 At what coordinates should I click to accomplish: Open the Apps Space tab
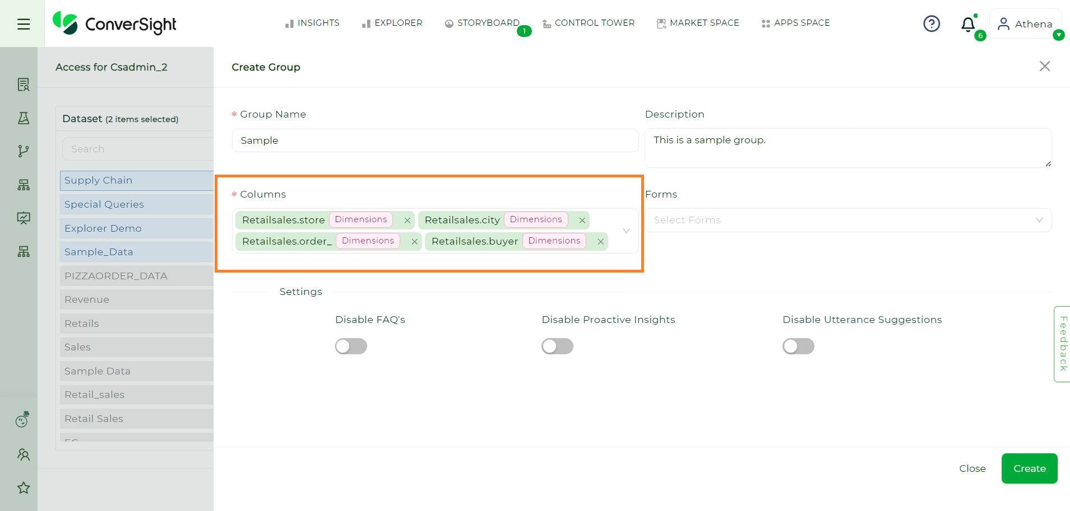[x=795, y=23]
